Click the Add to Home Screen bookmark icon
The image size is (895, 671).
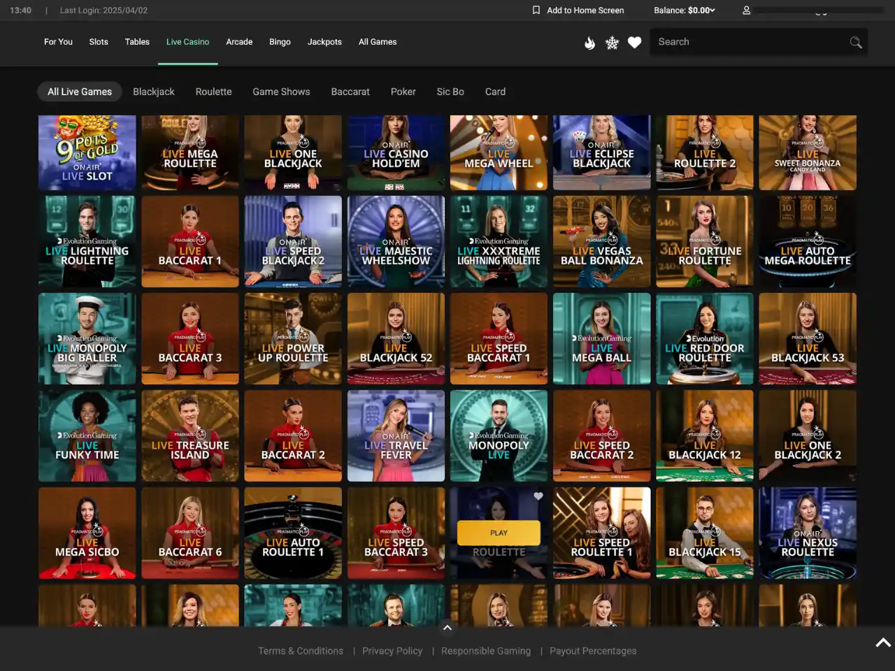point(536,10)
